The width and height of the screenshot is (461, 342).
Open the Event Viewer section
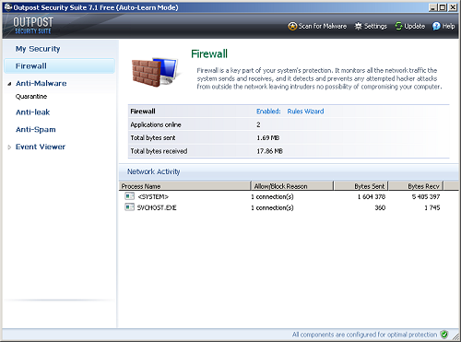pos(41,147)
